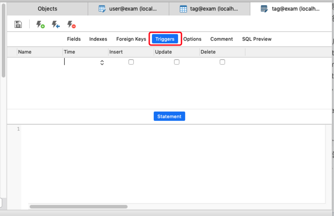Click the Update column header
The height and width of the screenshot is (216, 334).
(177, 52)
